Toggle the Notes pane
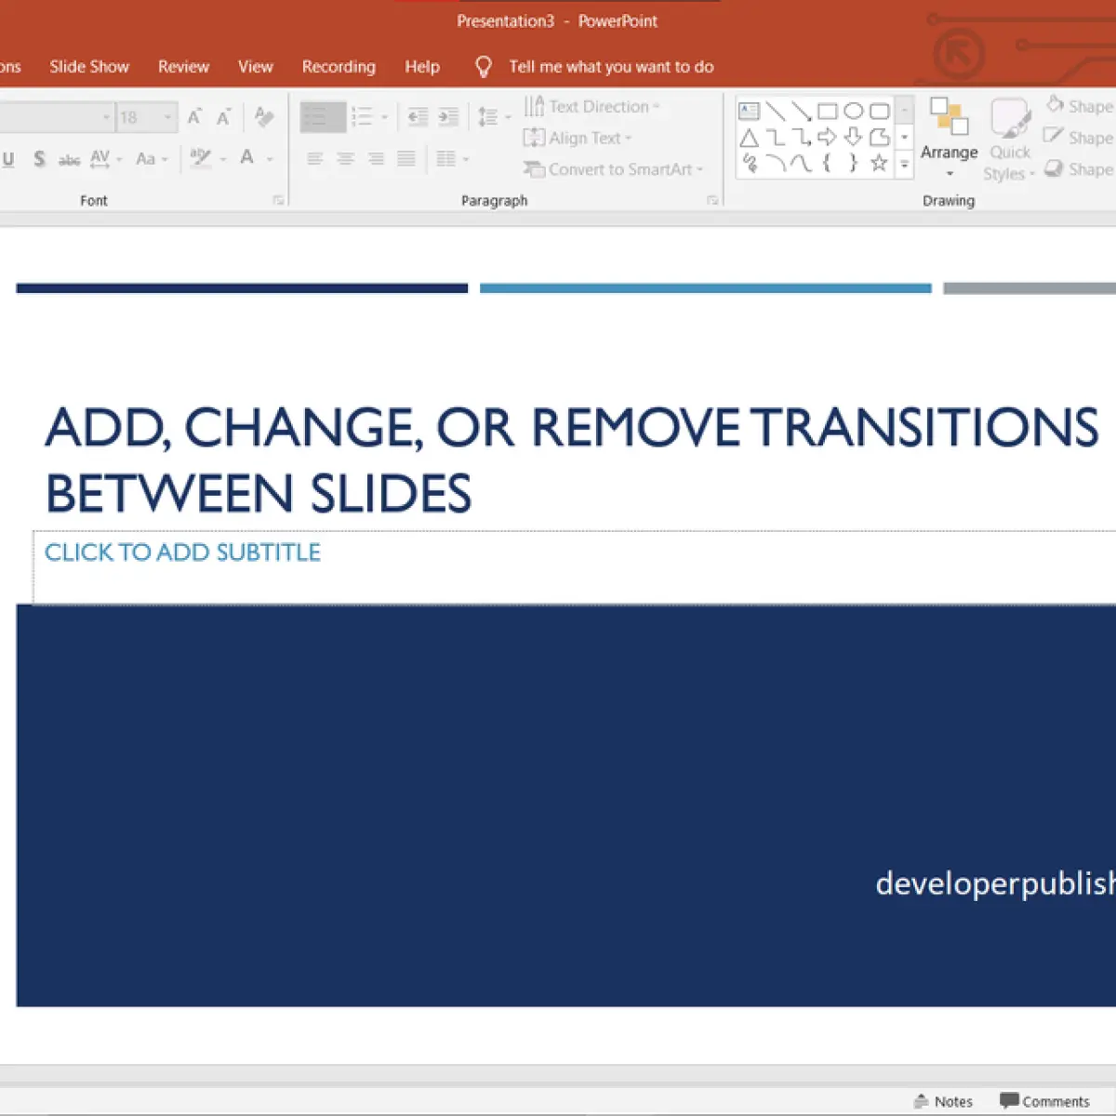Screen dimensions: 1116x1116 (x=943, y=1101)
